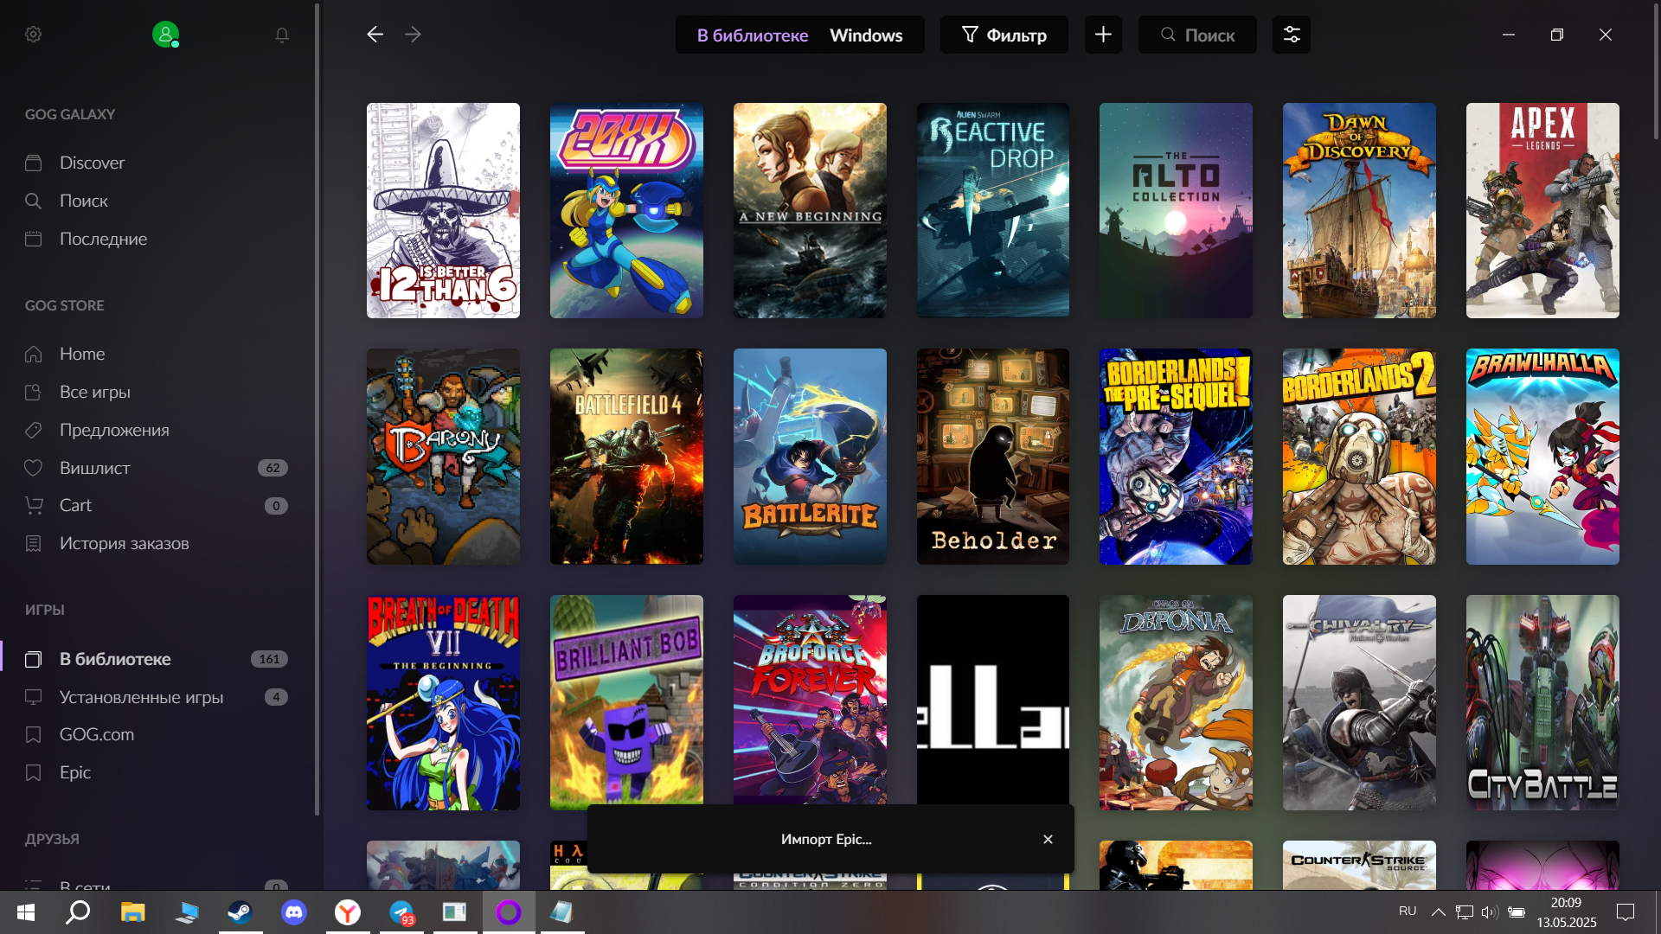Open Windows Start menu

tap(26, 912)
